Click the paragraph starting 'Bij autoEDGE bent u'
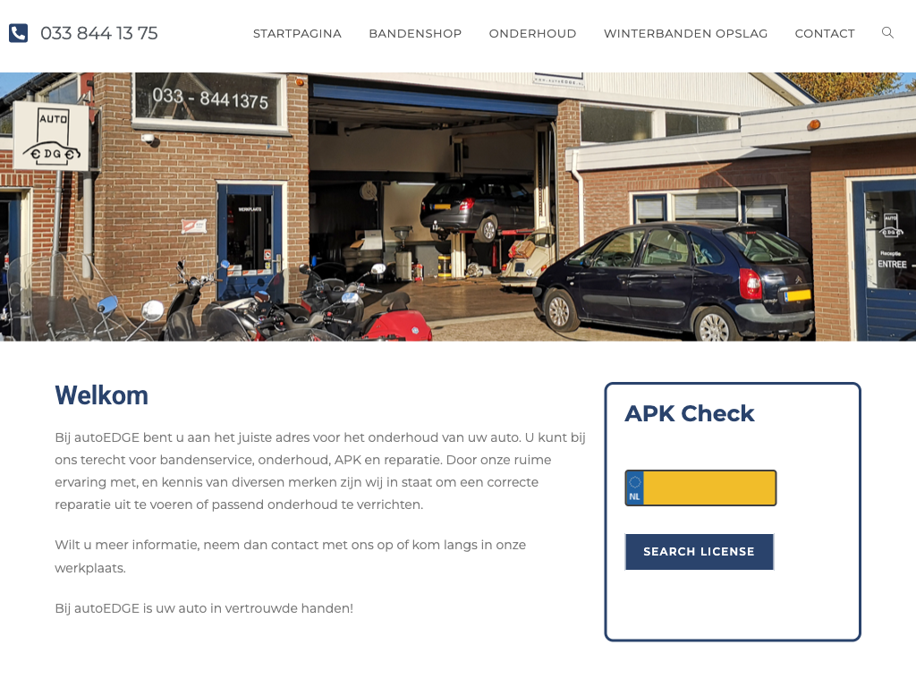This screenshot has width=916, height=687. [320, 471]
